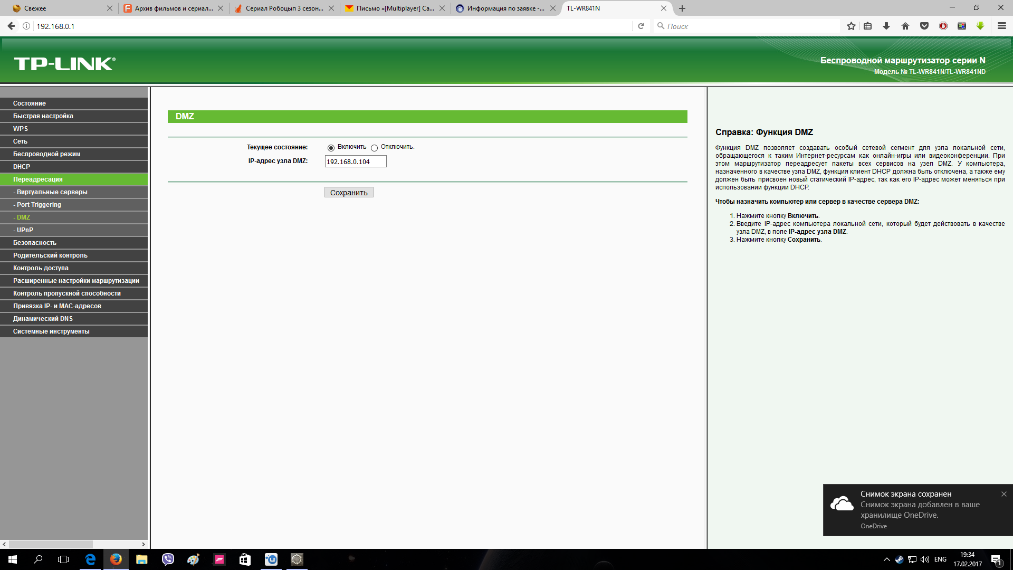Expand the Сеть sidebar menu section
The width and height of the screenshot is (1013, 570).
click(x=20, y=141)
